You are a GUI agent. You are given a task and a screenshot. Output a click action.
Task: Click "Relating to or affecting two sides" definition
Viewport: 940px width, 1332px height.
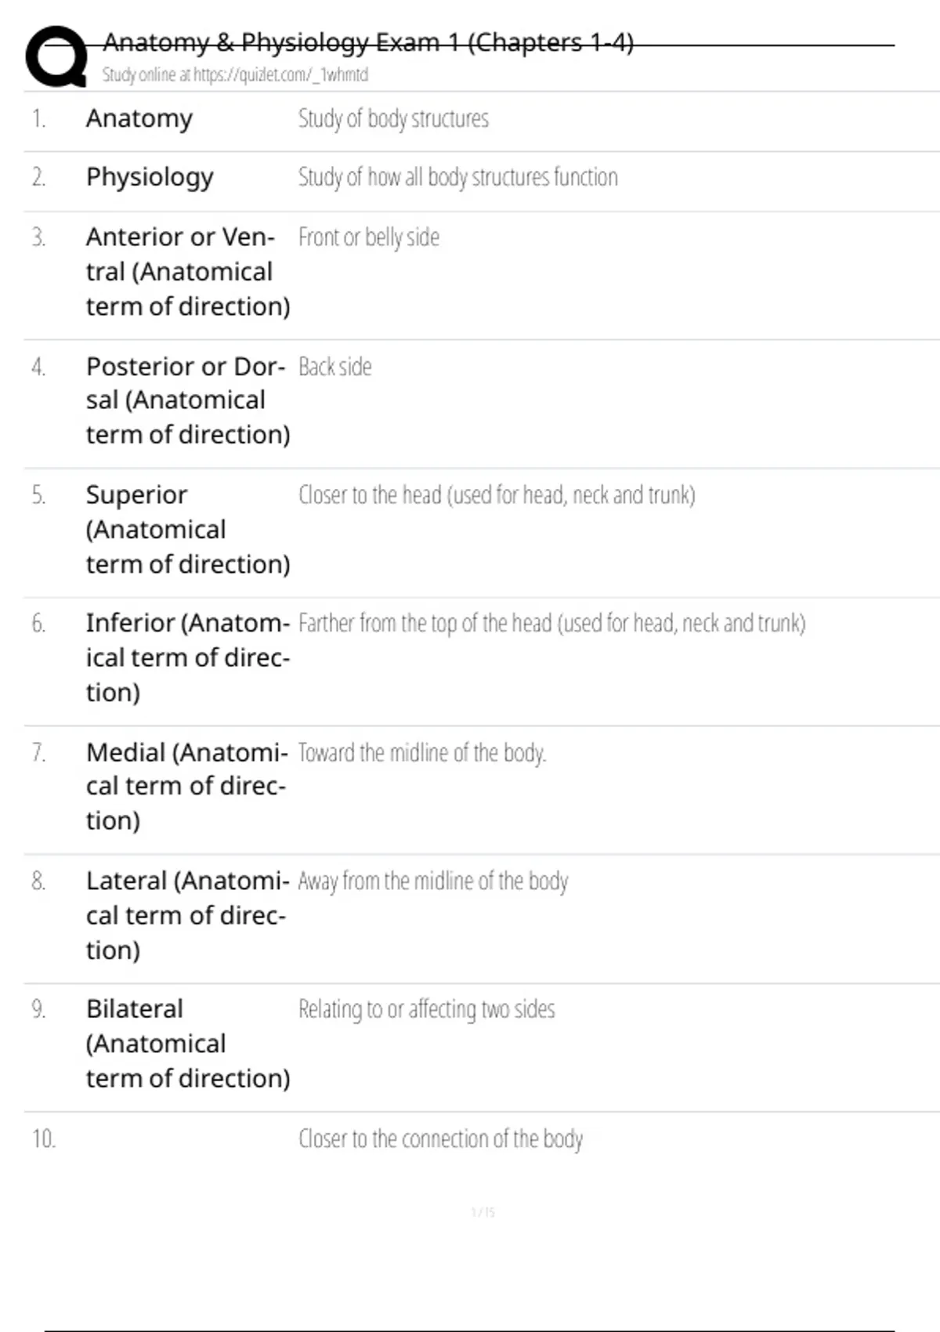click(427, 1009)
